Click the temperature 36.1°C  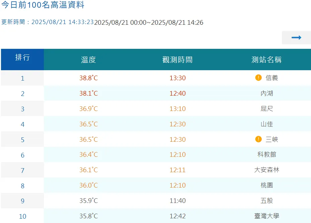(88, 170)
